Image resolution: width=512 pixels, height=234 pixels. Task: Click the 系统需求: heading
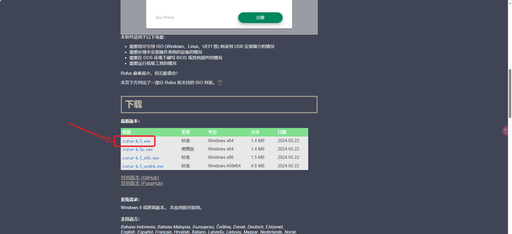click(x=130, y=200)
